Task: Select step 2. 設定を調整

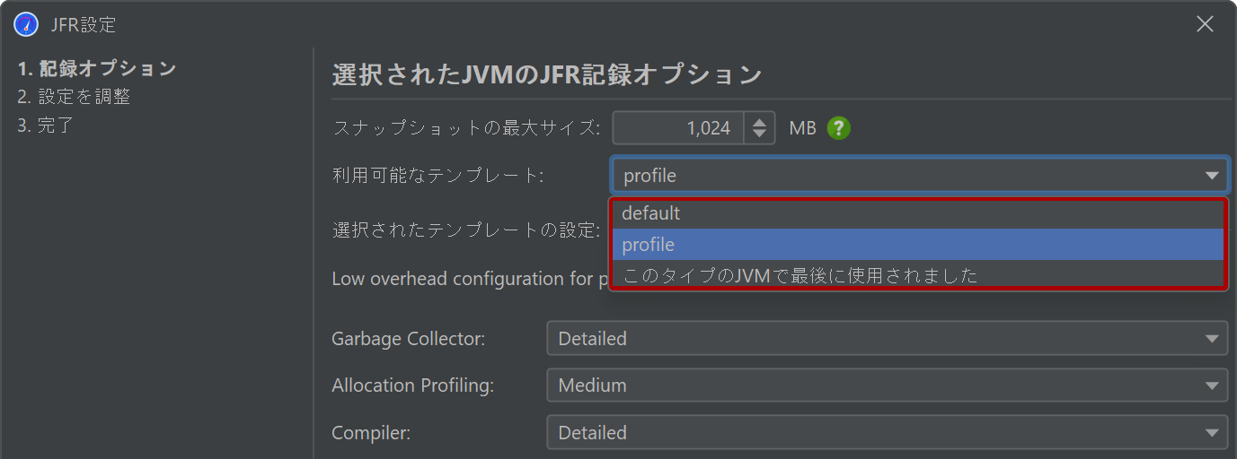Action: click(x=74, y=97)
